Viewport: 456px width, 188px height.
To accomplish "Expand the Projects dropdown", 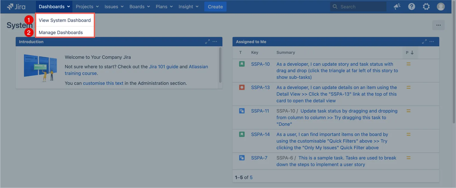I will point(87,7).
